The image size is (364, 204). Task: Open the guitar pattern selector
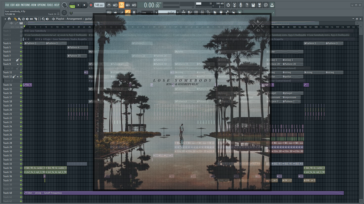click(167, 13)
